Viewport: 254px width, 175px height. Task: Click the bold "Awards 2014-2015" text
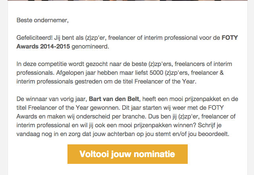pos(43,46)
